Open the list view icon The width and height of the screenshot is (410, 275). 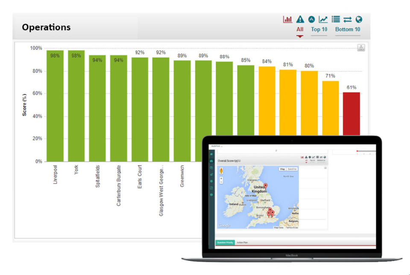tap(336, 19)
